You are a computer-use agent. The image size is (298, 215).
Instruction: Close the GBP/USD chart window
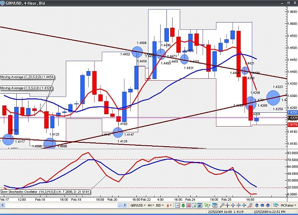295,3
